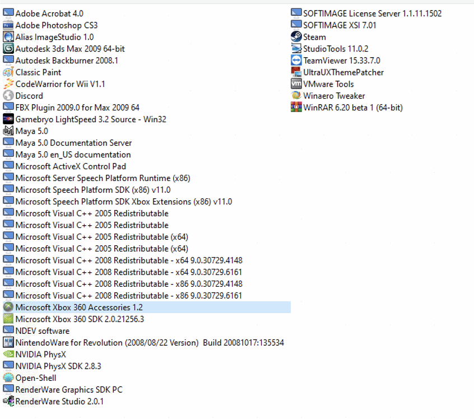Click the Steam icon

click(296, 37)
